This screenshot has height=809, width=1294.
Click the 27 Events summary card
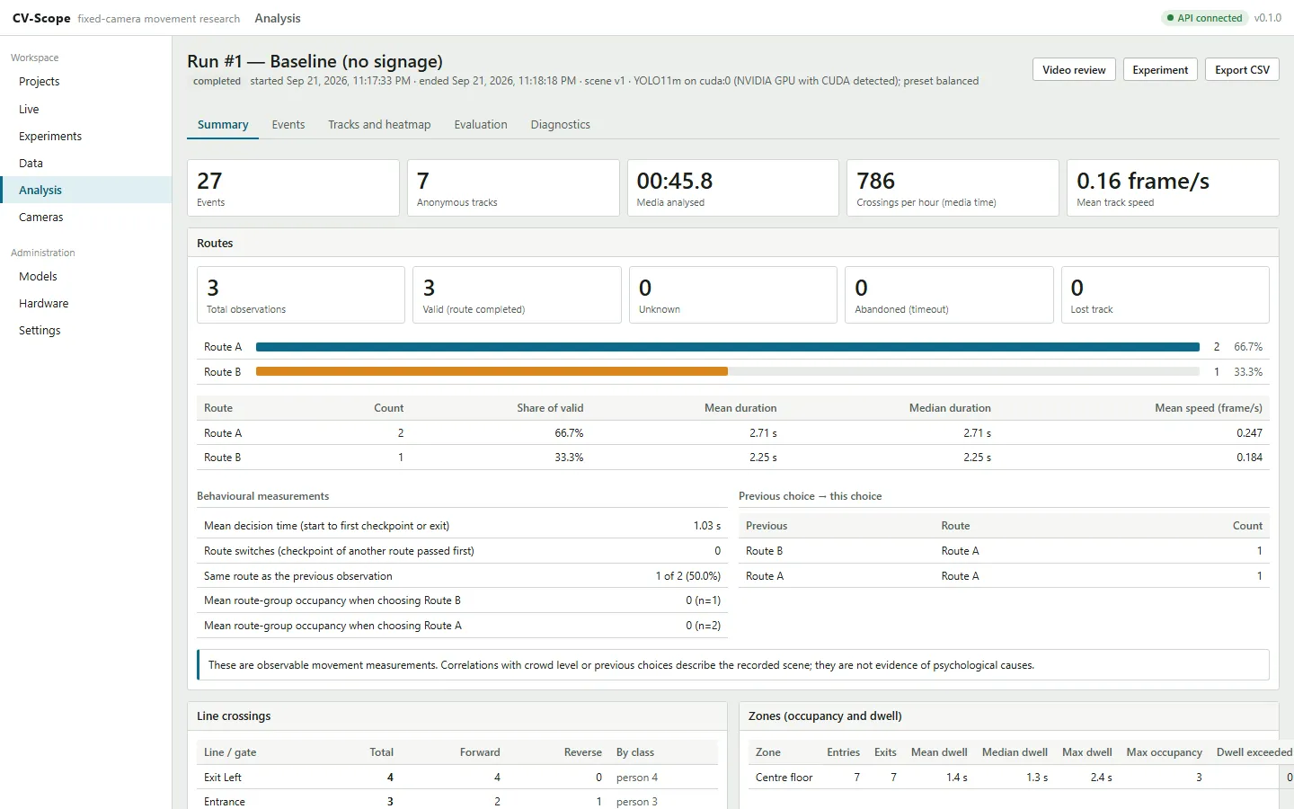pyautogui.click(x=293, y=188)
